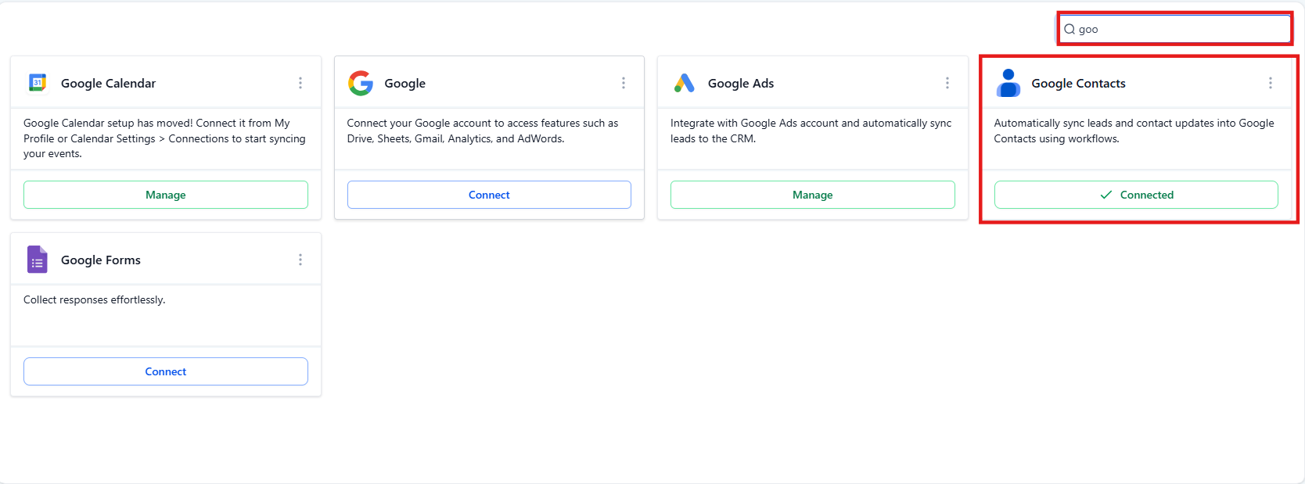This screenshot has height=484, width=1305.
Task: Show Google Forms three-dot options
Action: (300, 260)
